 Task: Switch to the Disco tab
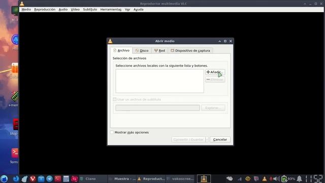click(x=142, y=51)
